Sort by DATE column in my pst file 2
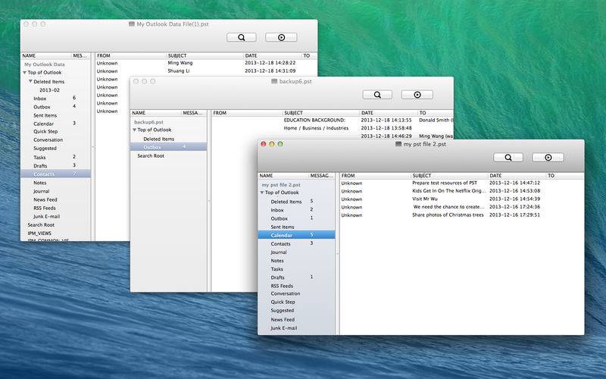Screen dimensions: 606x379 click(517, 176)
